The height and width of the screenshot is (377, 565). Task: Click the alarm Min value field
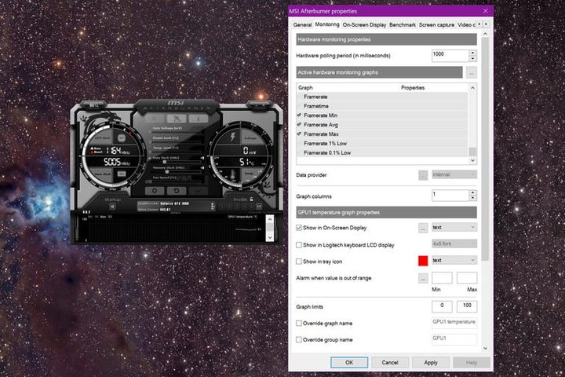pyautogui.click(x=442, y=278)
